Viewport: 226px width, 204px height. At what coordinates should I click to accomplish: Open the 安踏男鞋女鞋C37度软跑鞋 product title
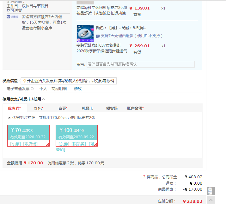pyautogui.click(x=101, y=48)
